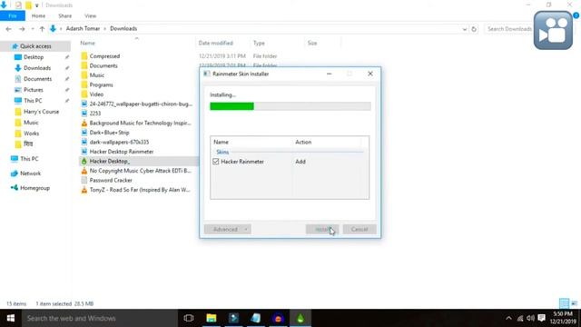The height and width of the screenshot is (327, 581).
Task: Select Homegroup in the navigation pane
Action: 34,188
